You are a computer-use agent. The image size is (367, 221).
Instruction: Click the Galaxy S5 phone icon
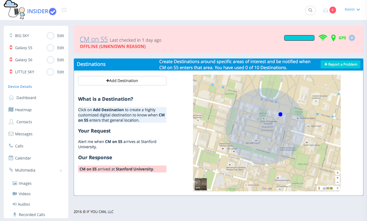[11, 47]
